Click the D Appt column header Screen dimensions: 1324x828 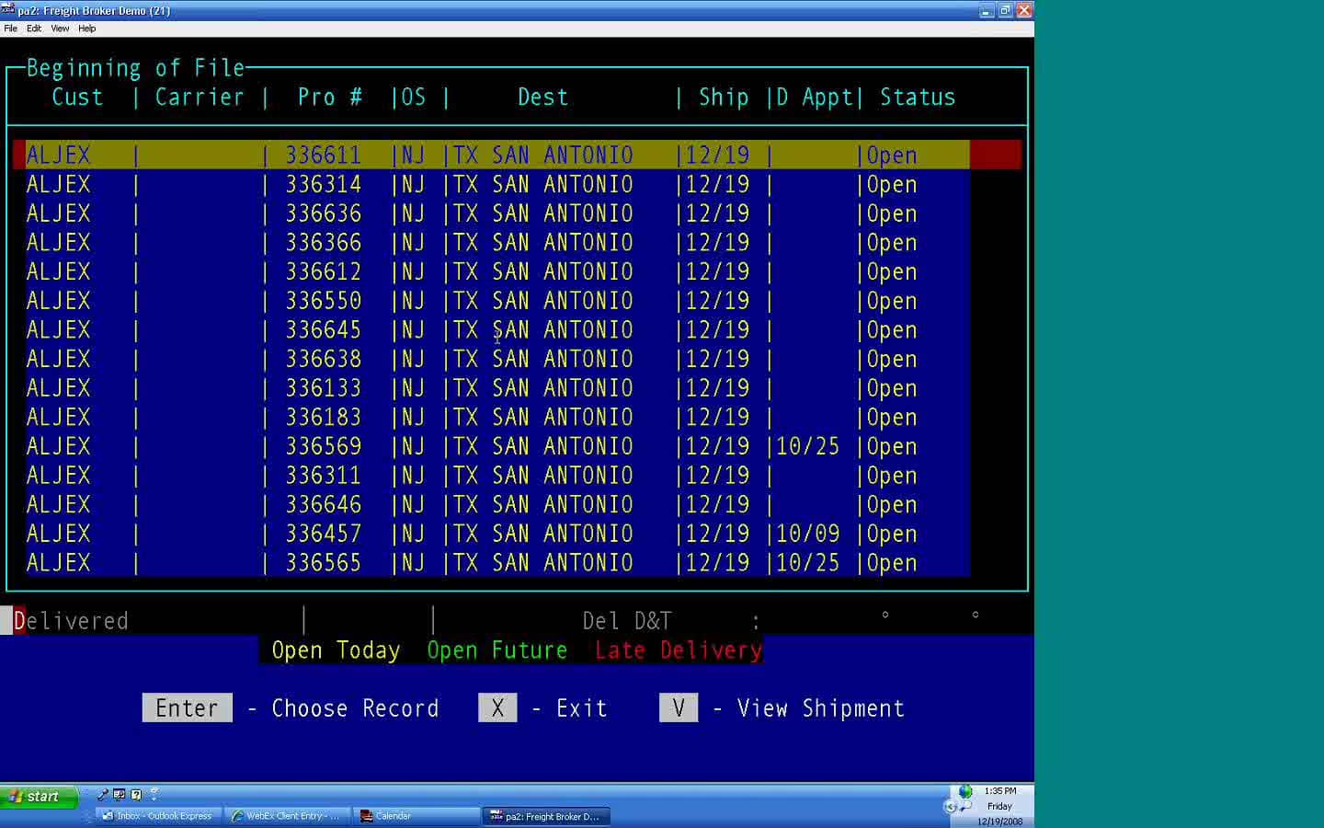(815, 98)
